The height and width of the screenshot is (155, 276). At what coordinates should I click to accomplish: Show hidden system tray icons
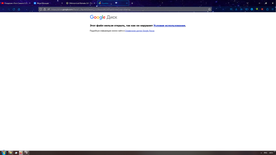pos(261,153)
